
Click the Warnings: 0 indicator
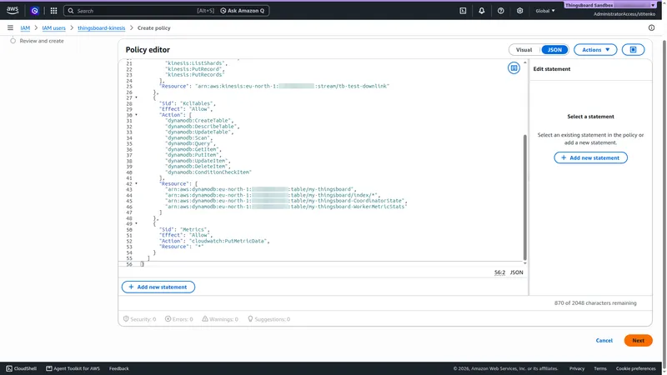click(220, 319)
